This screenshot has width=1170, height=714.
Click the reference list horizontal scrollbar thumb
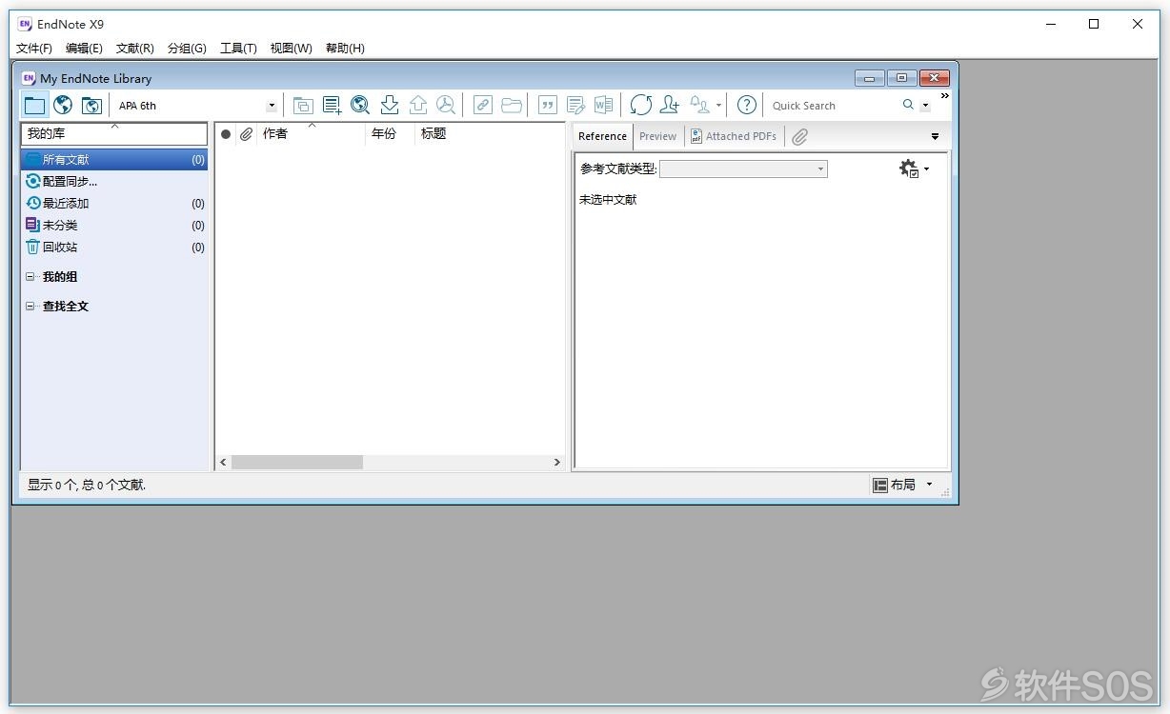[x=297, y=463]
